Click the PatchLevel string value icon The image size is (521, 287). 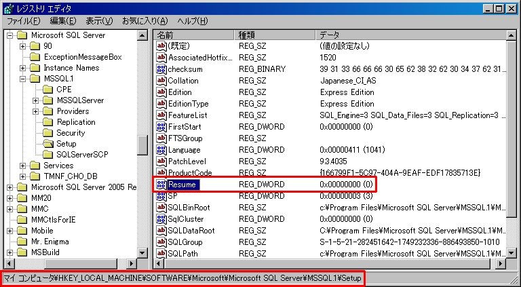click(161, 161)
